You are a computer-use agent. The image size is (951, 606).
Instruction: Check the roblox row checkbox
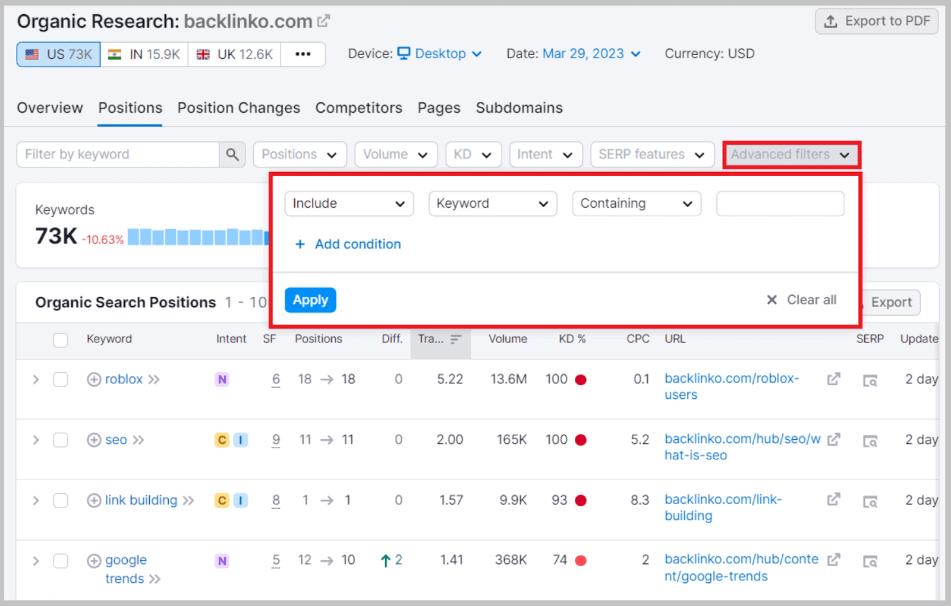(61, 379)
